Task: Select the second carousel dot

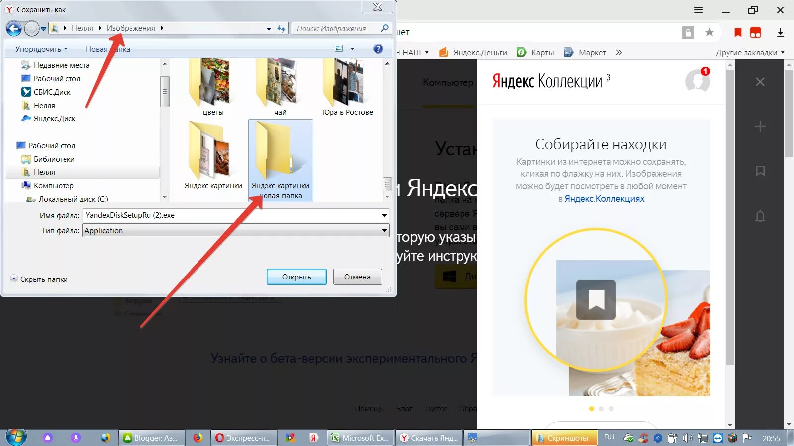Action: pyautogui.click(x=601, y=409)
